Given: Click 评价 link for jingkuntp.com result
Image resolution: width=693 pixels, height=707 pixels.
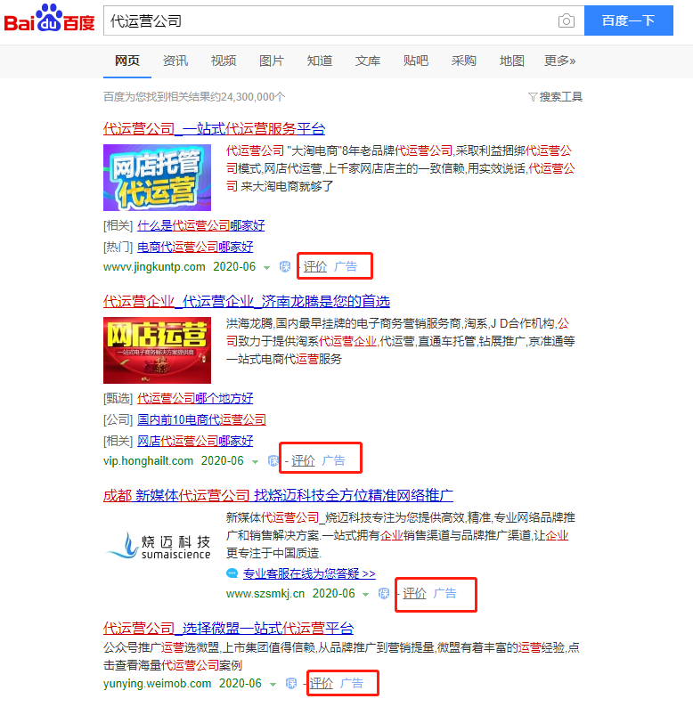Looking at the screenshot, I should [315, 267].
